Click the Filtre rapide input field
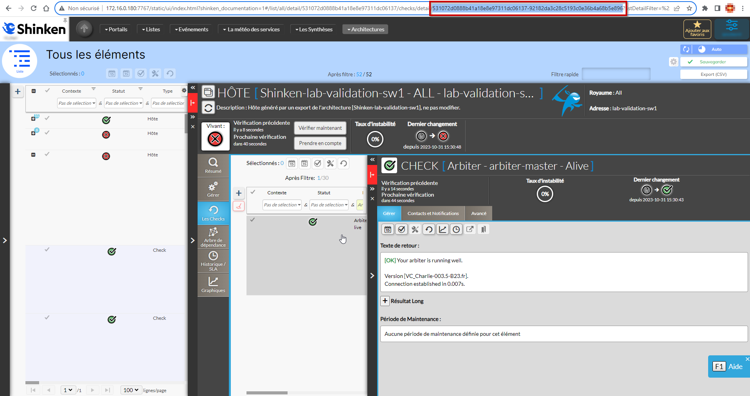The width and height of the screenshot is (750, 396). click(616, 74)
